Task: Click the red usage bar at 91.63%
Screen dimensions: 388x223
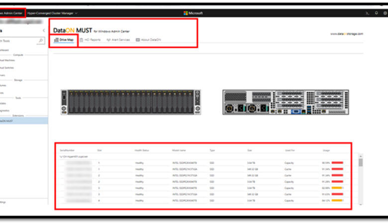Action: (x=338, y=194)
